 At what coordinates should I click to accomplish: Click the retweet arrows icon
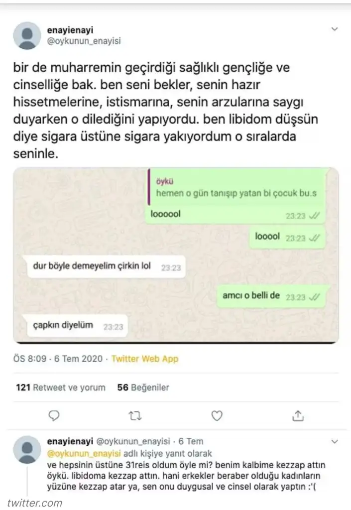point(135,416)
